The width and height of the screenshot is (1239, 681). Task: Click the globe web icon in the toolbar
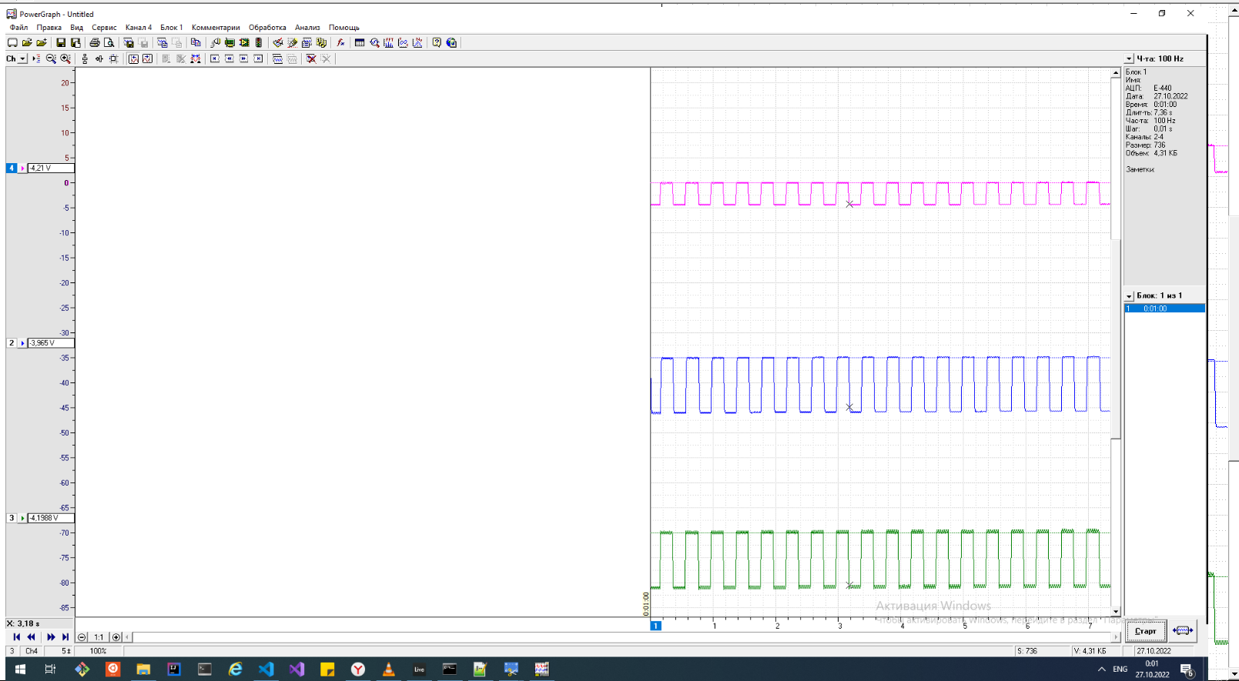[452, 43]
